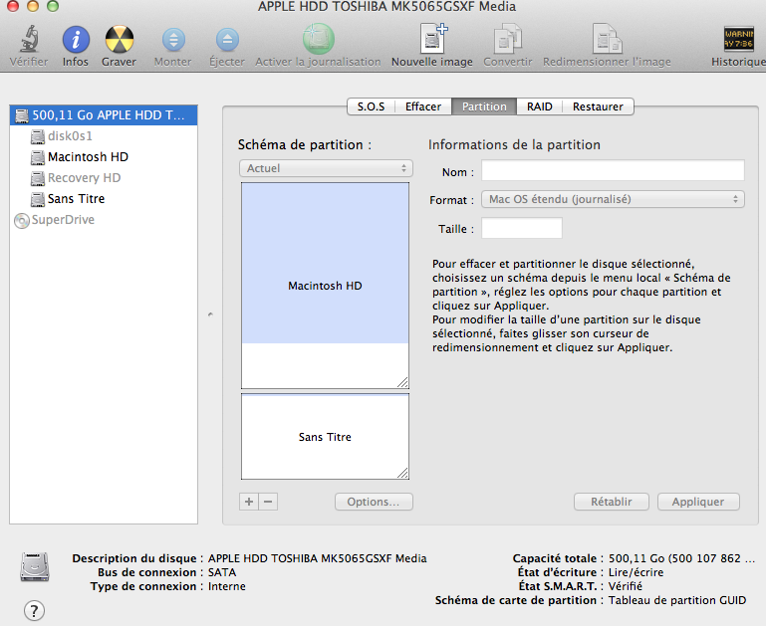
Task: Click the Monter toolbar icon
Action: (x=173, y=40)
